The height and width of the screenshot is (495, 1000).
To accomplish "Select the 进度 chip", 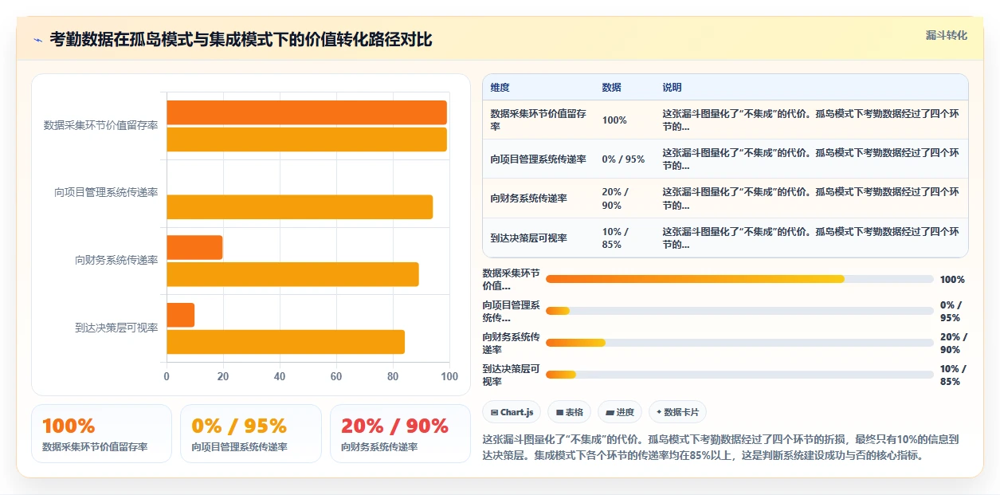I will pos(620,412).
